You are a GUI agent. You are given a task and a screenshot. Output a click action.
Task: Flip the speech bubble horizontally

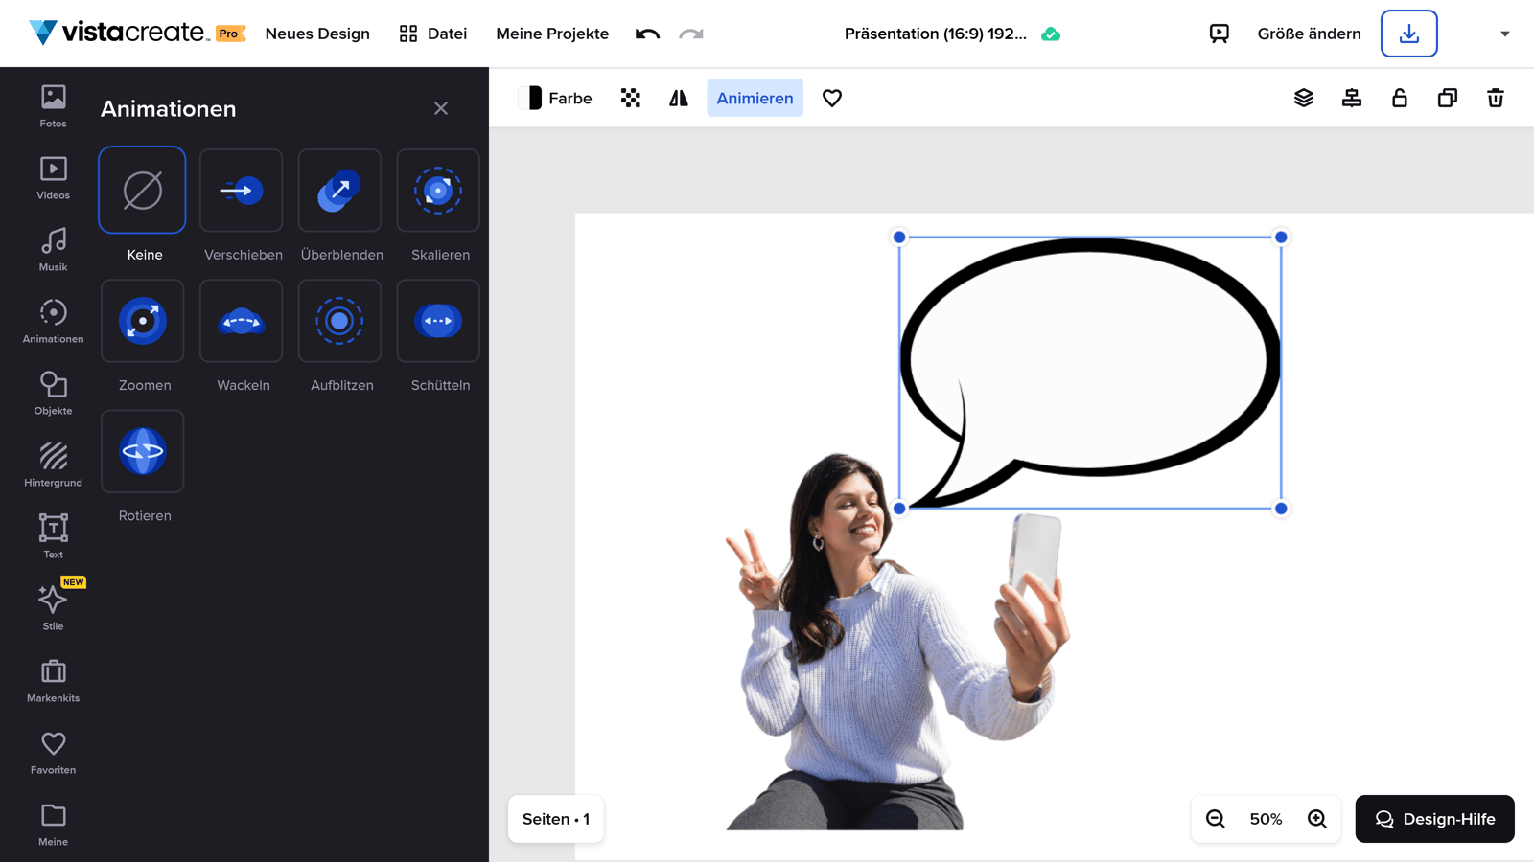click(678, 97)
